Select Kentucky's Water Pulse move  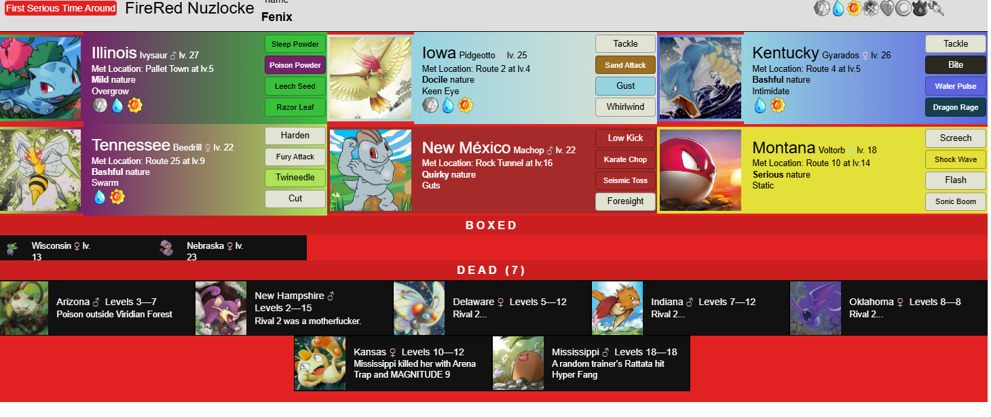pyautogui.click(x=956, y=86)
